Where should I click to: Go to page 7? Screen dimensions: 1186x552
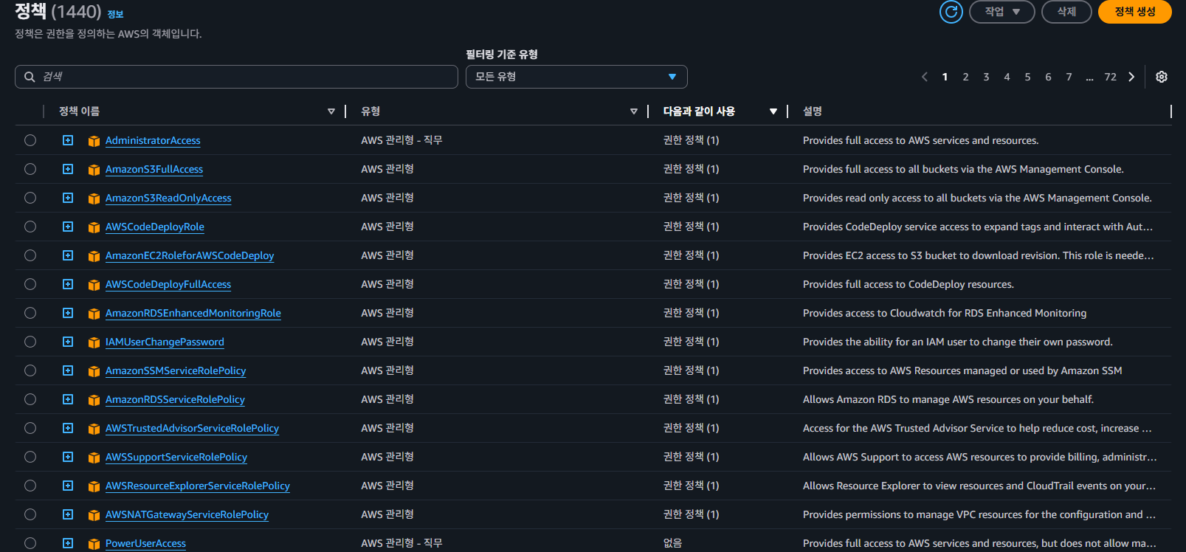[x=1069, y=77]
